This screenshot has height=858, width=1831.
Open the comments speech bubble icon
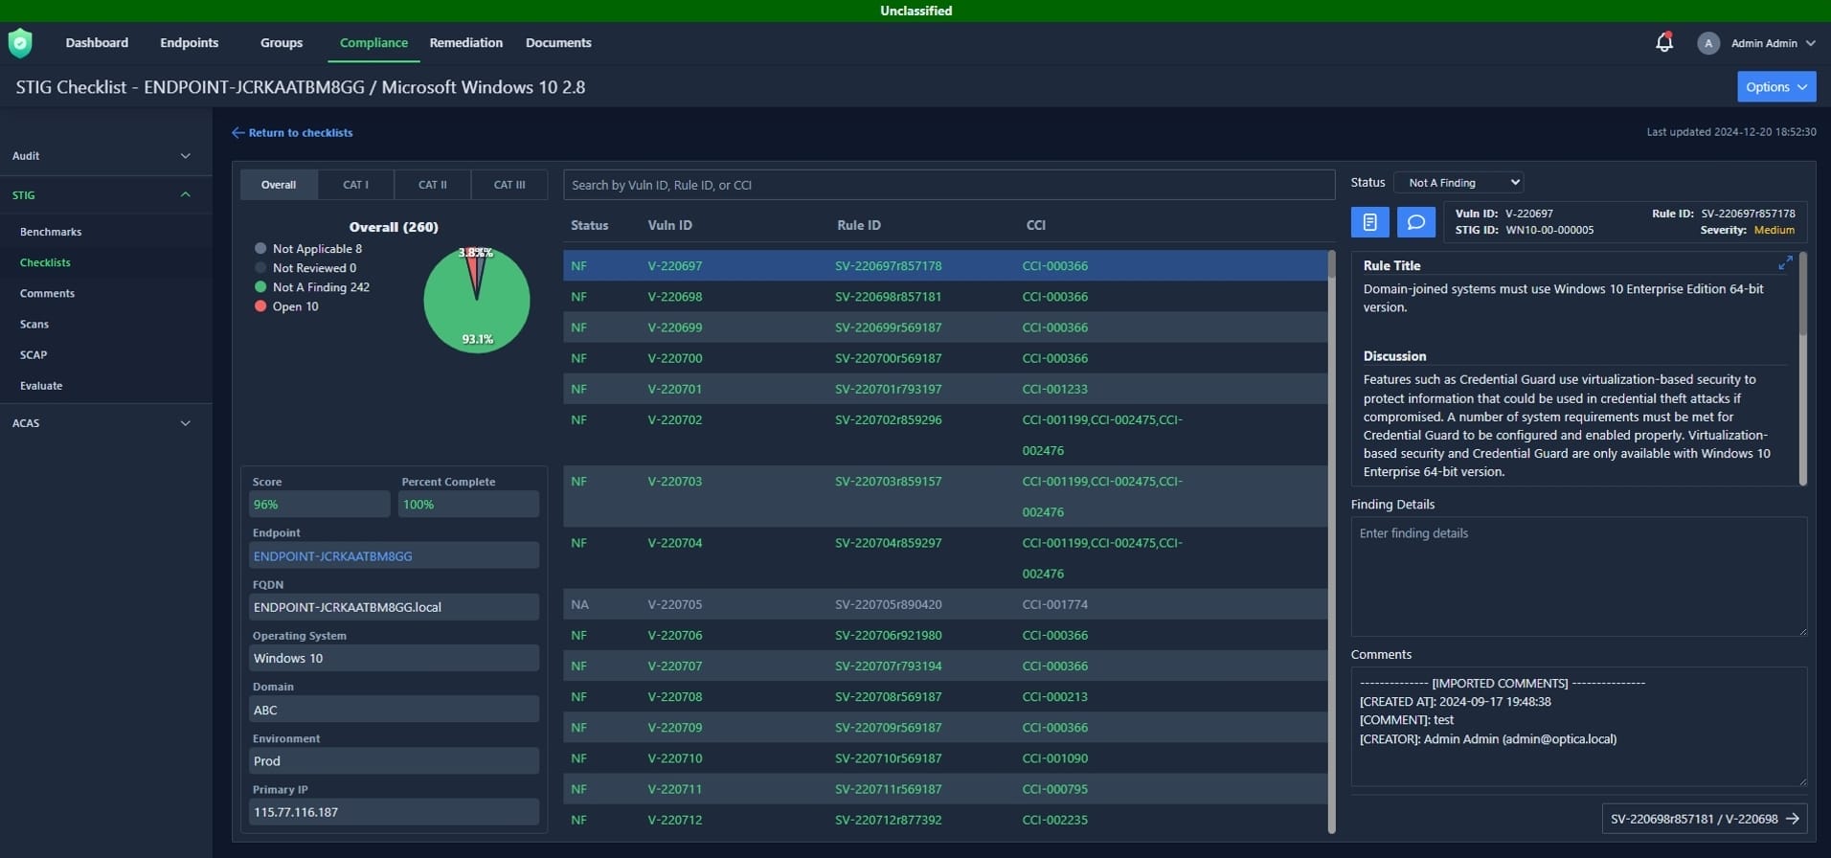pyautogui.click(x=1415, y=222)
